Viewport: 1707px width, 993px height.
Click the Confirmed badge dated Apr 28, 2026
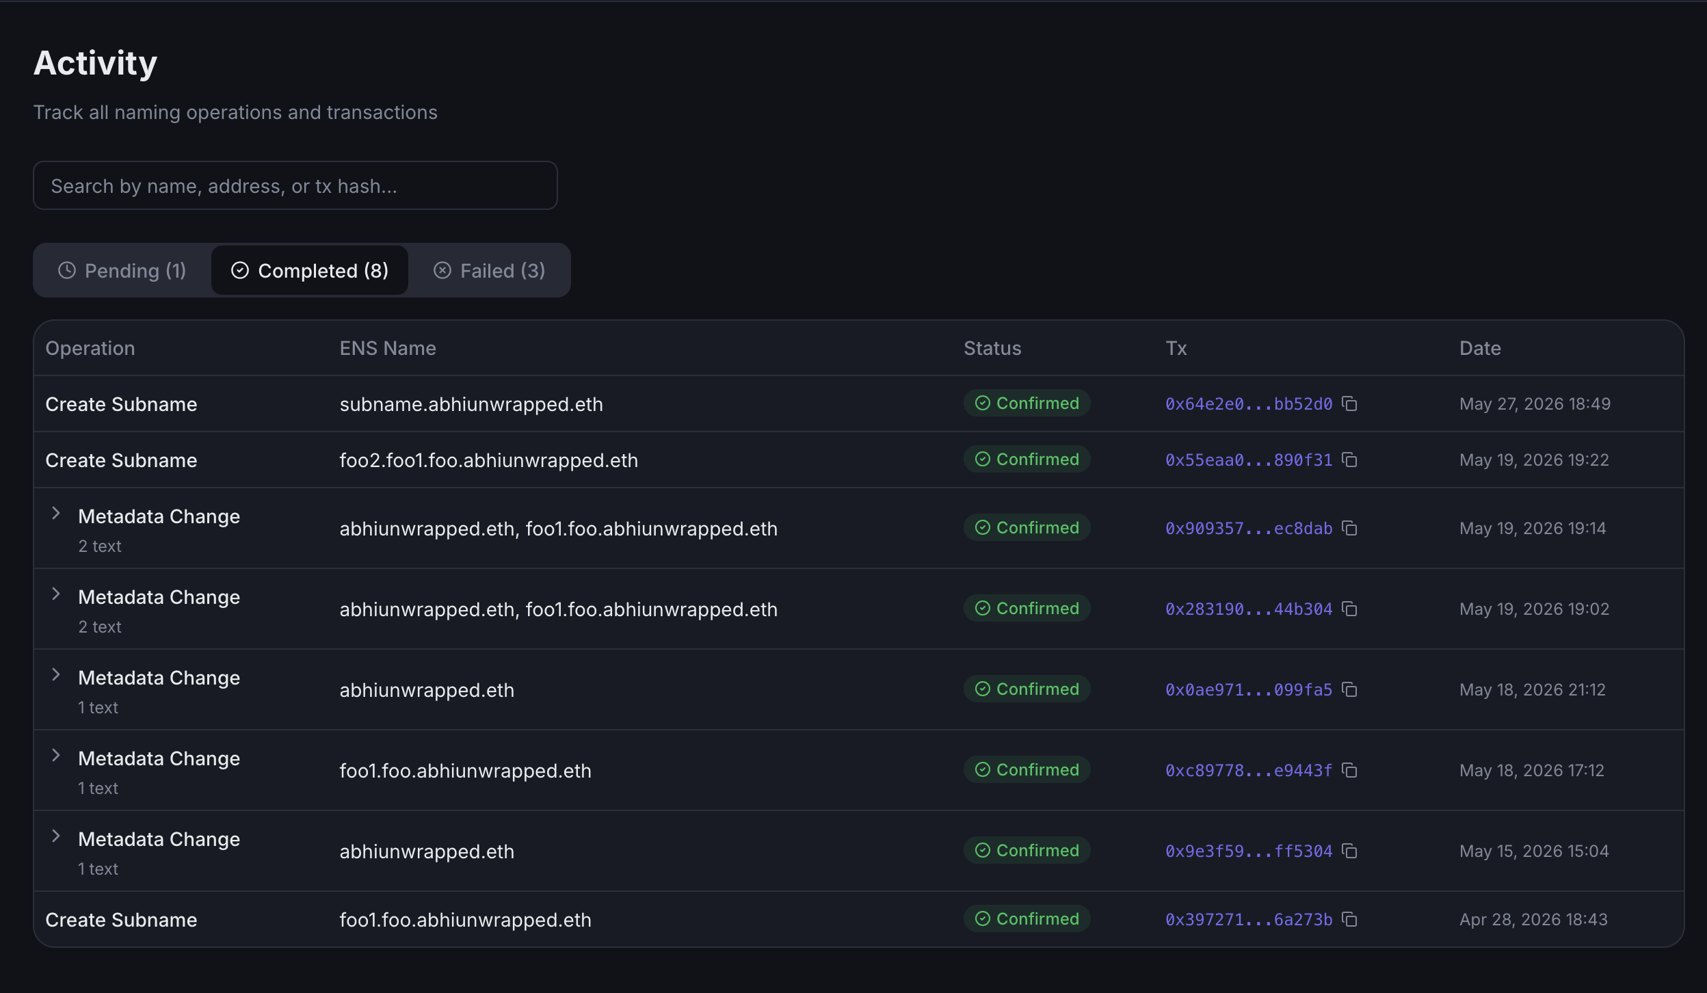[x=1027, y=919]
